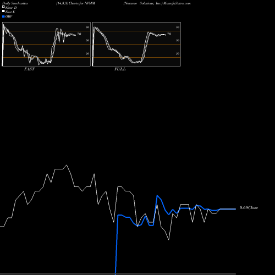Click the Slow D legend swatch
Viewport: 275px width, 275px height.
[3, 7]
